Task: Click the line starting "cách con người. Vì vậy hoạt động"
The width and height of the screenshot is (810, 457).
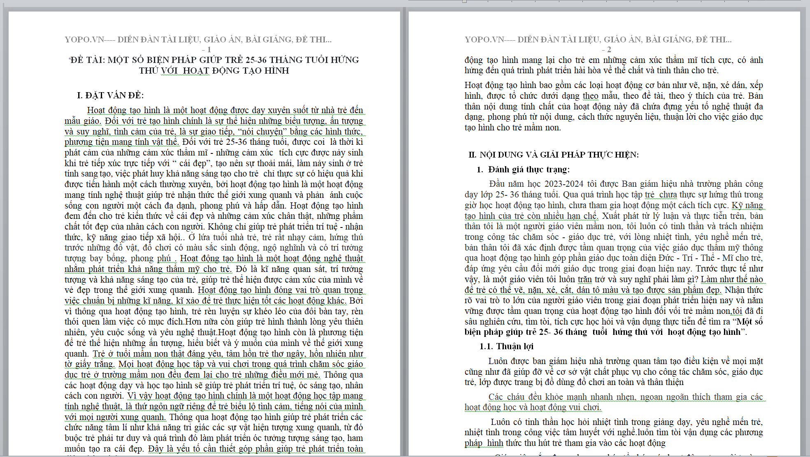Action: point(214,396)
